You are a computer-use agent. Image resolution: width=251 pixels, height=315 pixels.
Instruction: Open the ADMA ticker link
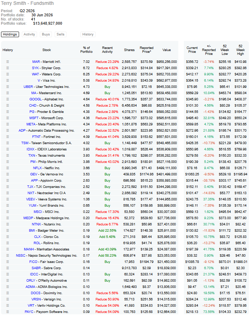(30, 287)
